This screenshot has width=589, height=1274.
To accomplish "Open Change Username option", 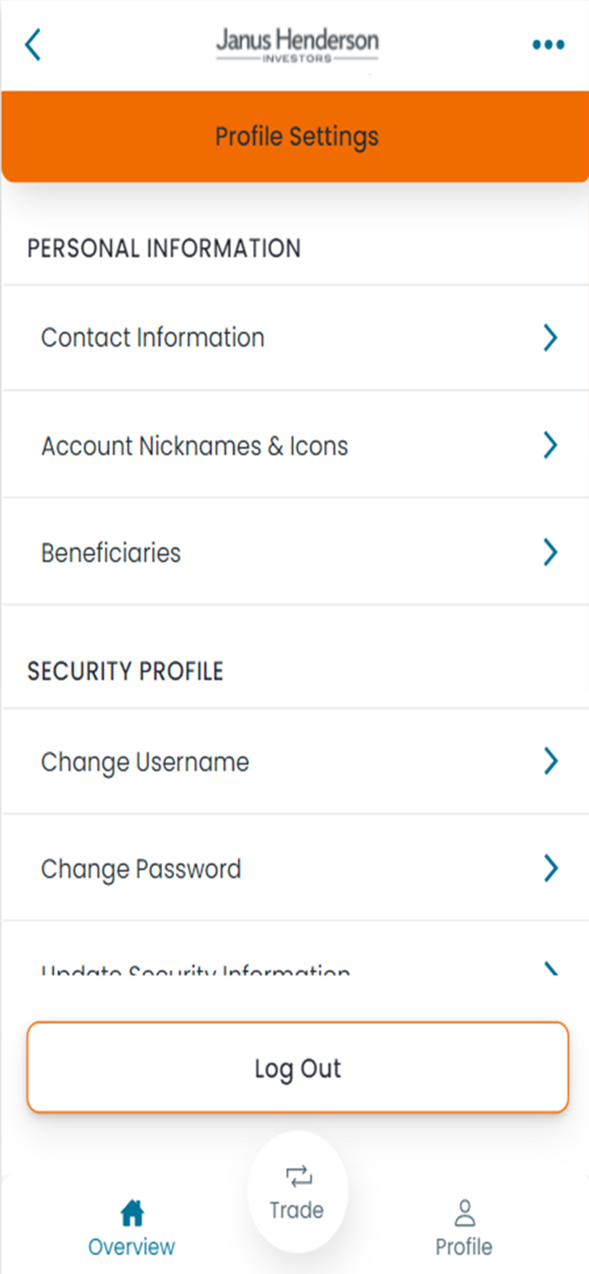I will click(x=146, y=761).
